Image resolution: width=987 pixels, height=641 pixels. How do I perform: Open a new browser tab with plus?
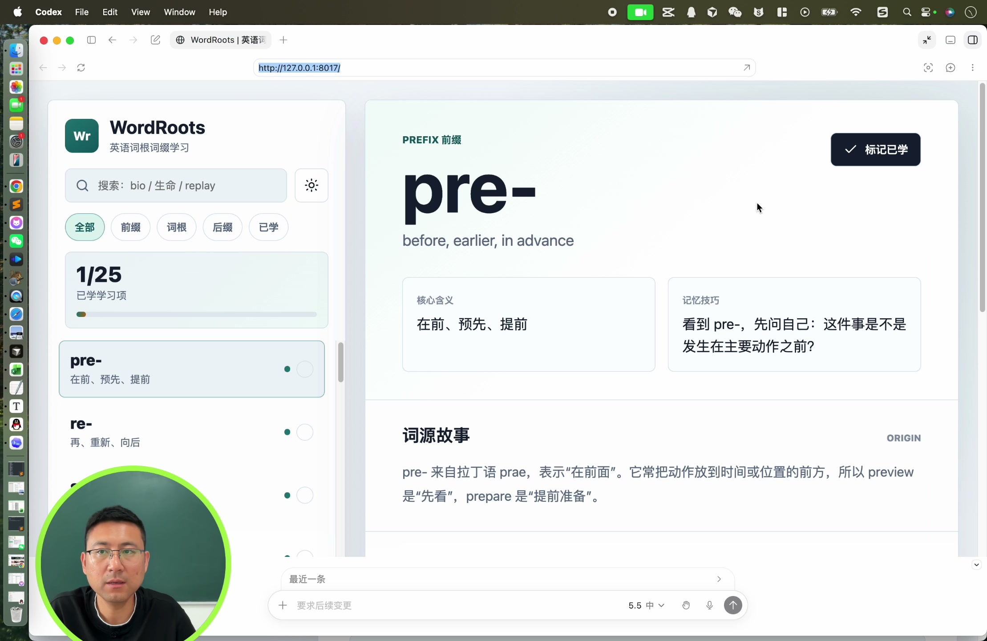point(283,40)
